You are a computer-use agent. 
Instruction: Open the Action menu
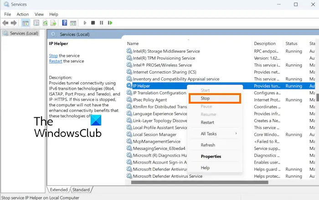pos(23,14)
